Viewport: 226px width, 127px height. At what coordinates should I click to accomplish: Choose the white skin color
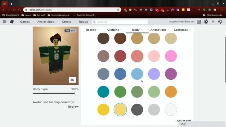[x=171, y=110]
